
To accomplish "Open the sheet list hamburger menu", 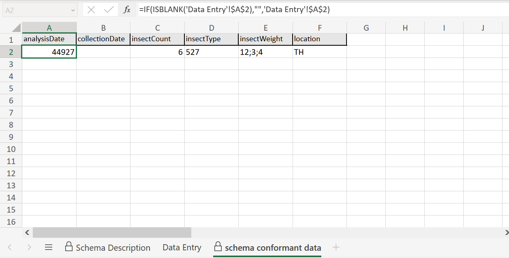I will click(49, 247).
